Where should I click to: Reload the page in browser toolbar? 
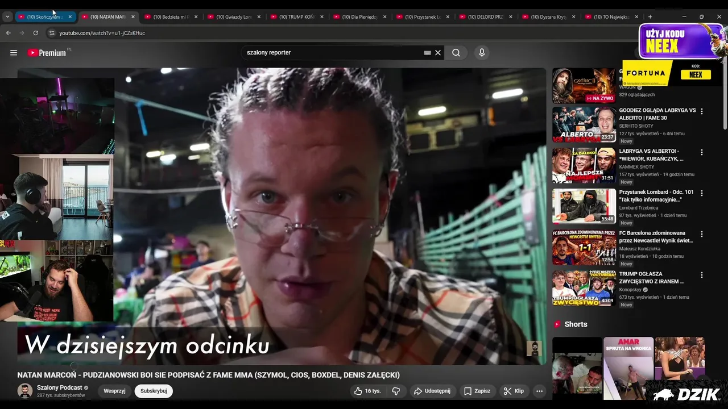pos(35,33)
